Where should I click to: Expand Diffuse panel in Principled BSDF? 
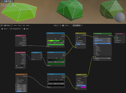click(x=95, y=46)
